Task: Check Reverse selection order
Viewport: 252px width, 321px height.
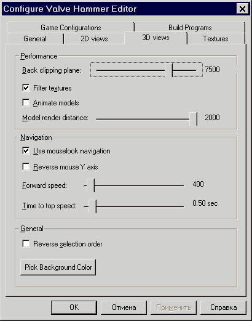Action: pyautogui.click(x=26, y=244)
